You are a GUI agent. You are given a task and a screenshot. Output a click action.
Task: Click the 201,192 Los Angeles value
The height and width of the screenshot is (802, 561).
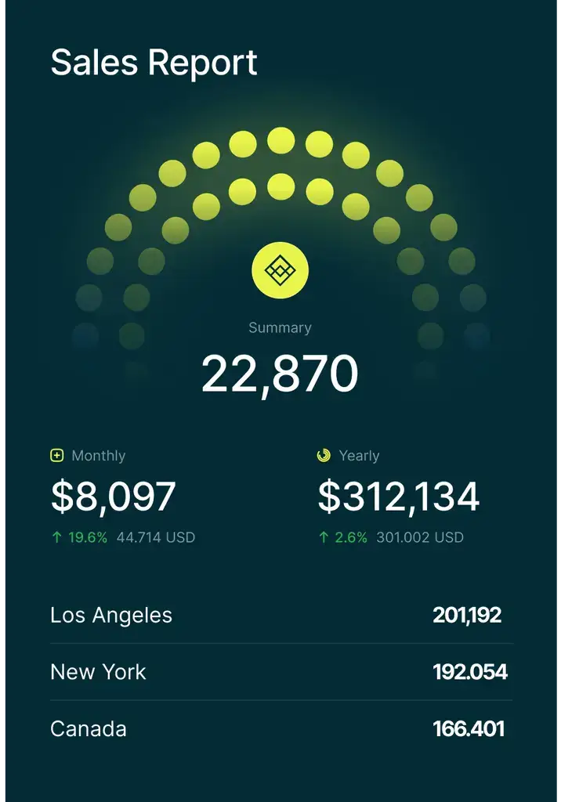tap(467, 615)
